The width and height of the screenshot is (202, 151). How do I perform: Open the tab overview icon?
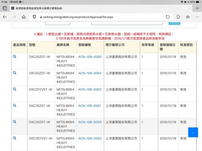tap(5, 8)
